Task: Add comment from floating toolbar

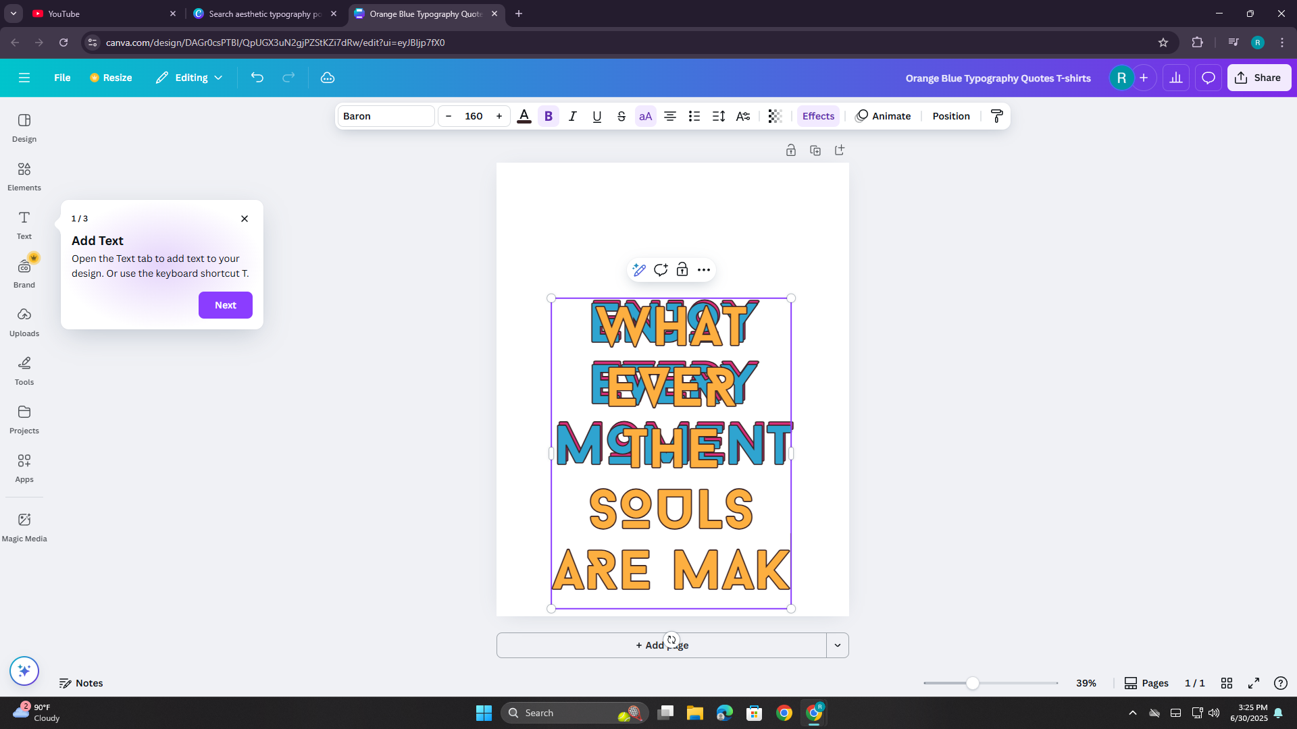Action: (661, 270)
